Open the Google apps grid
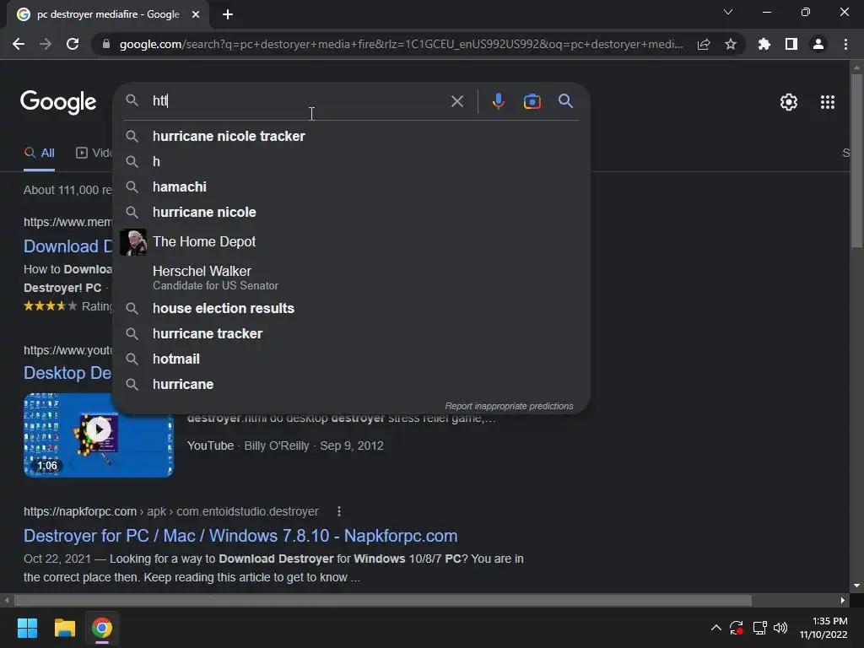The height and width of the screenshot is (648, 864). click(x=828, y=102)
